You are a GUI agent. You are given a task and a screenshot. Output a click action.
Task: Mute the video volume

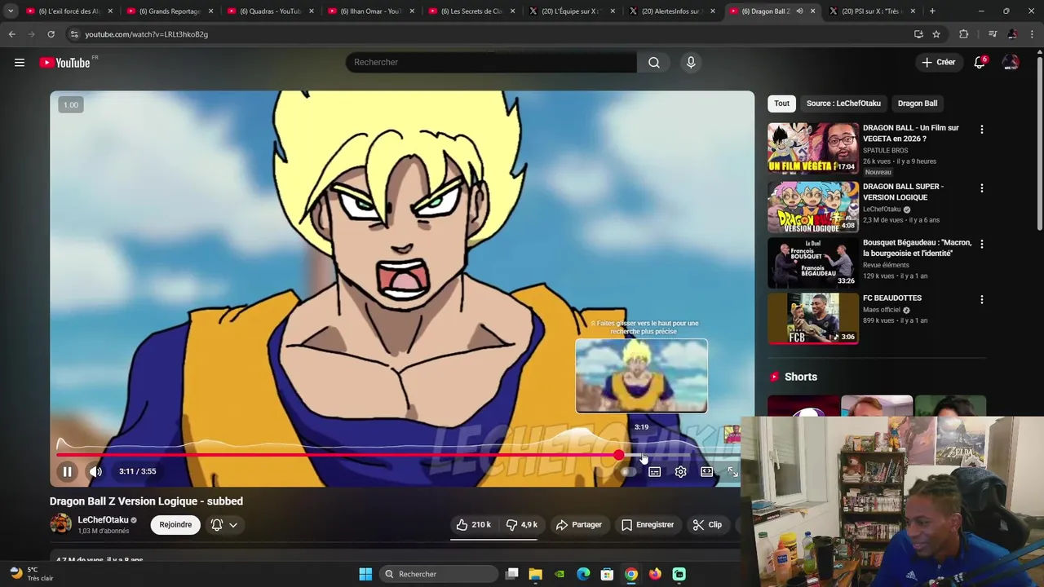(x=95, y=471)
